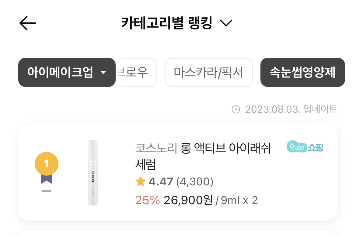Tap the 26,900원 price text
356x237 pixels.
click(x=188, y=200)
